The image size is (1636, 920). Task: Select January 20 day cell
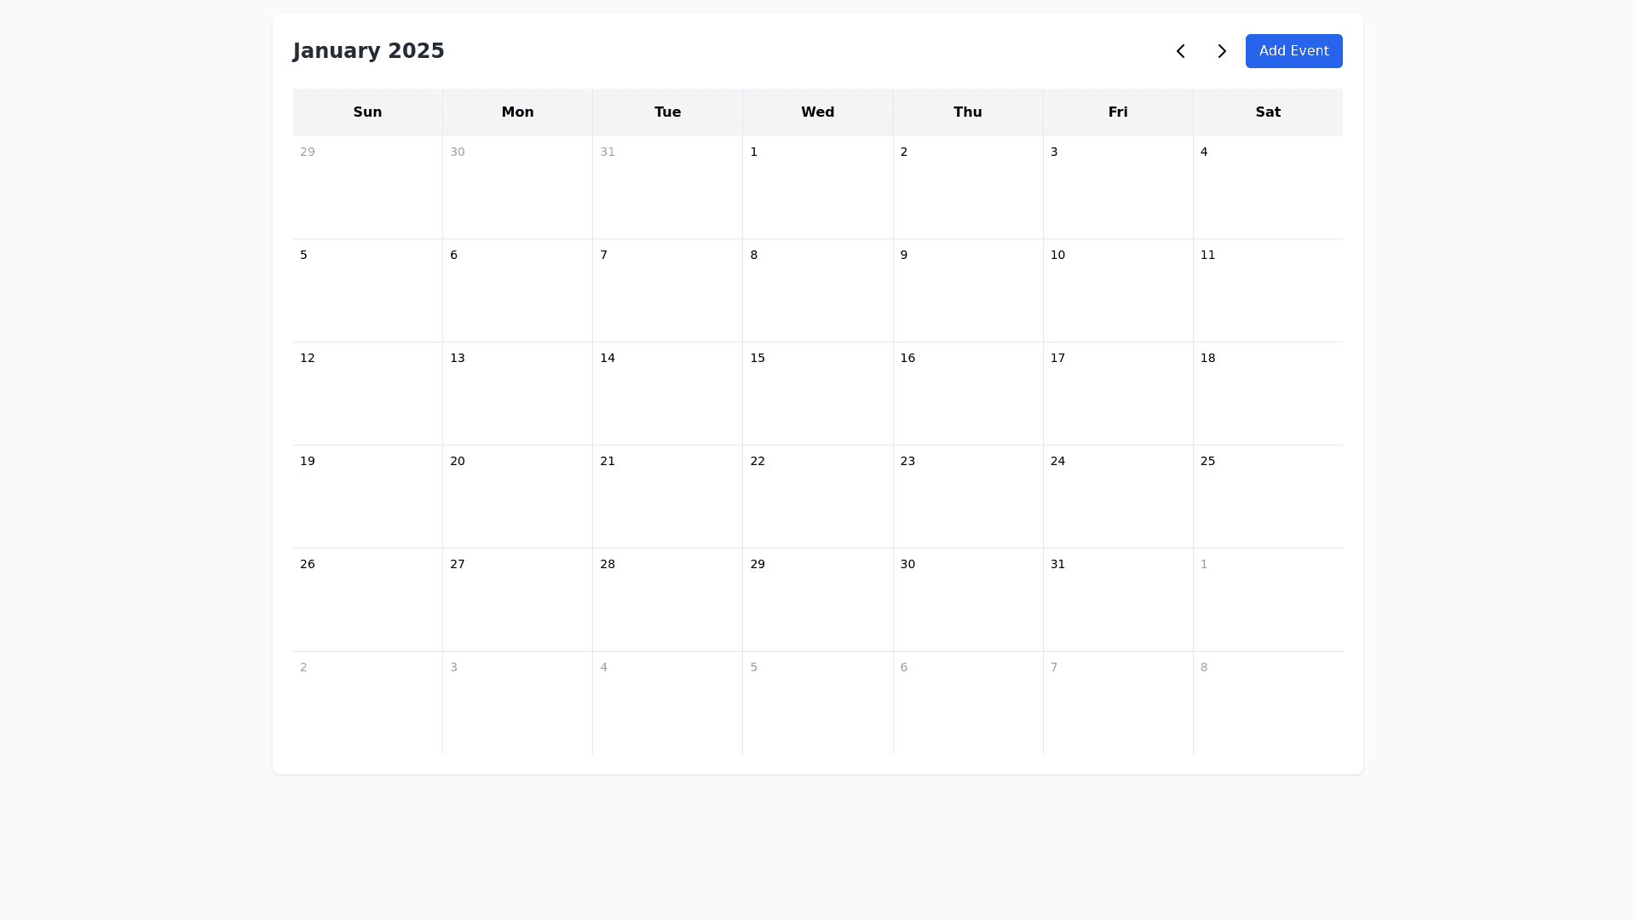point(517,497)
